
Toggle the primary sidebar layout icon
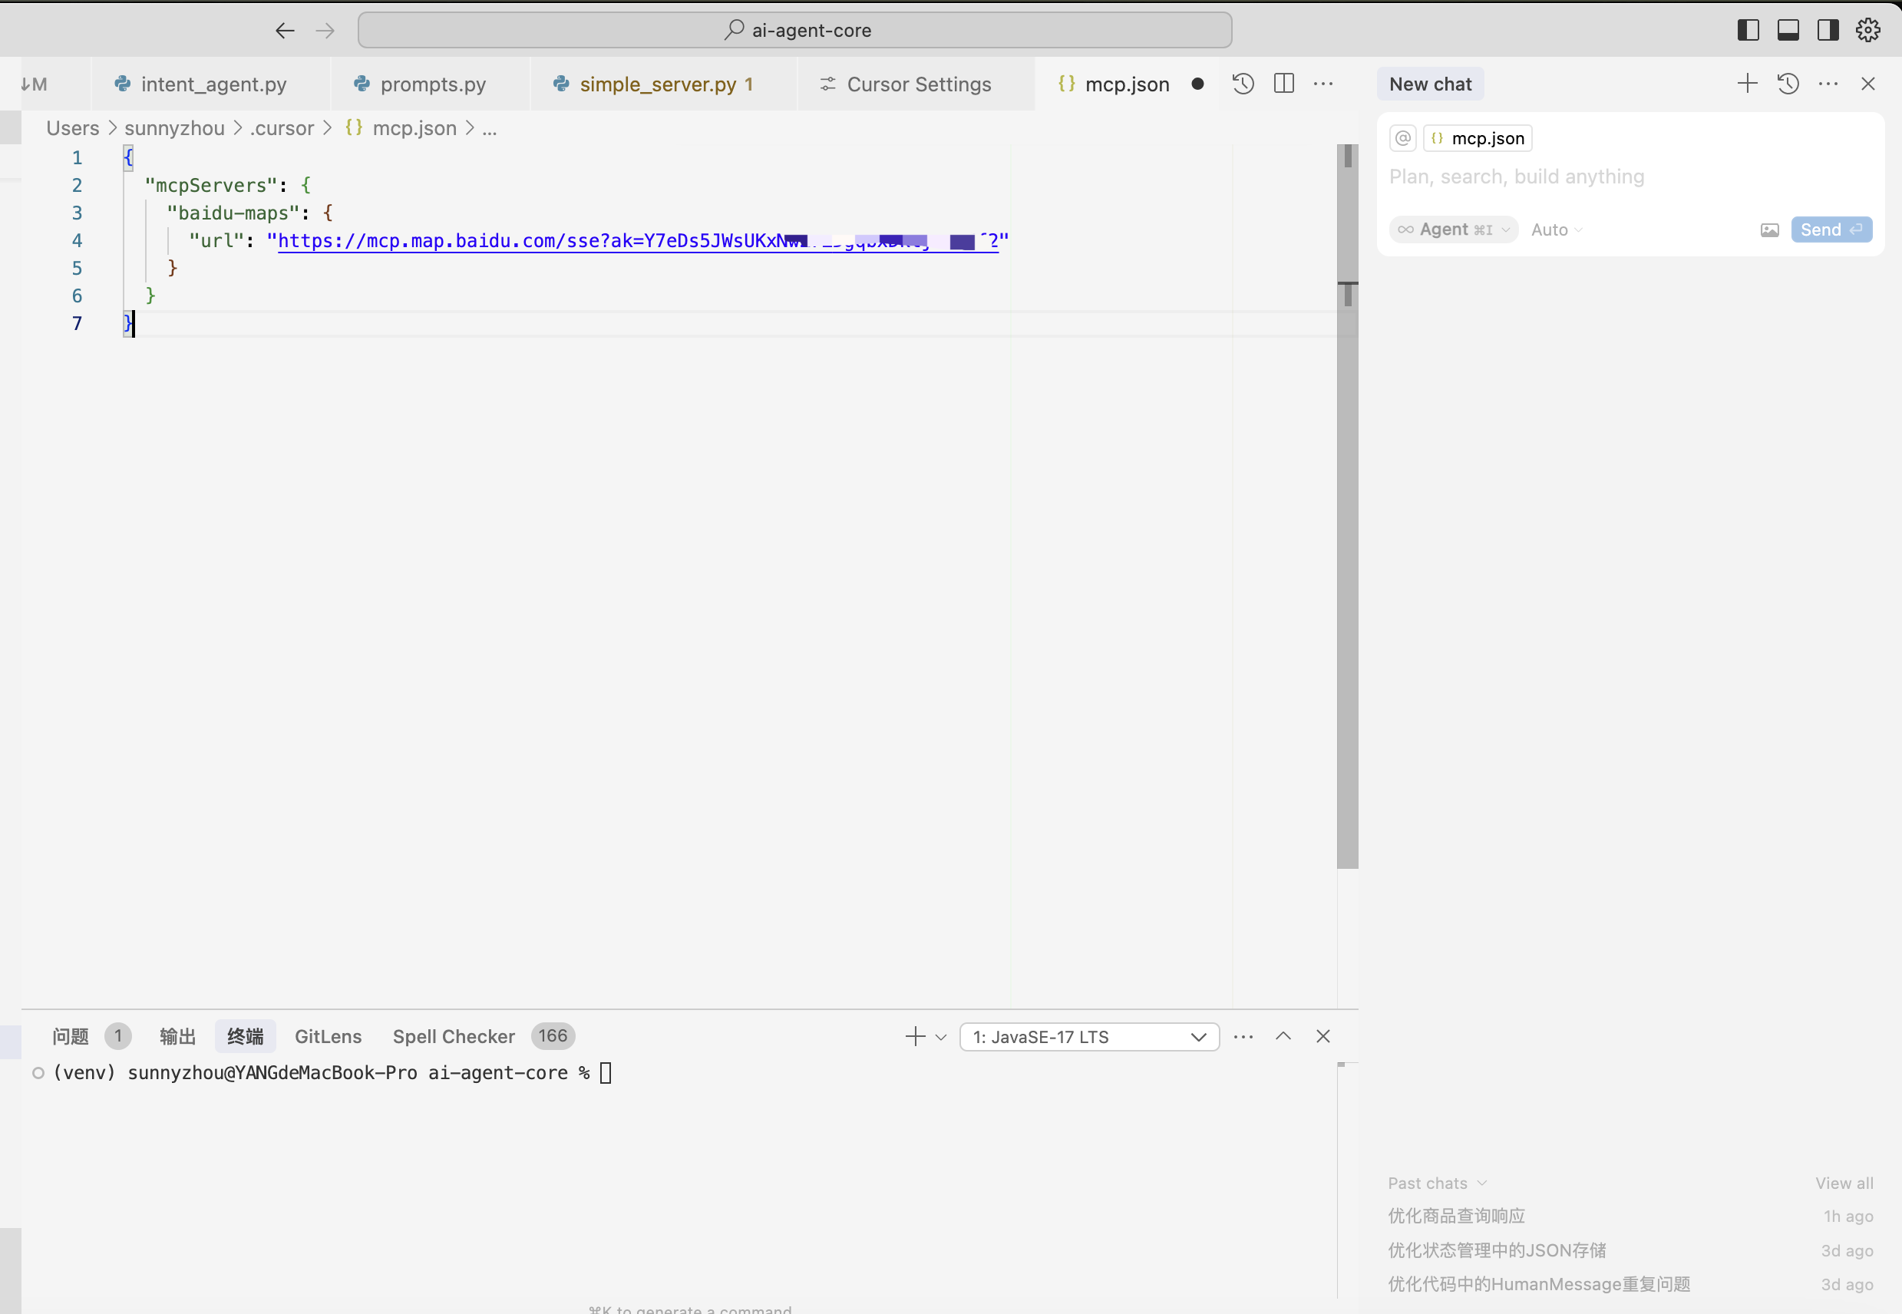(x=1748, y=31)
